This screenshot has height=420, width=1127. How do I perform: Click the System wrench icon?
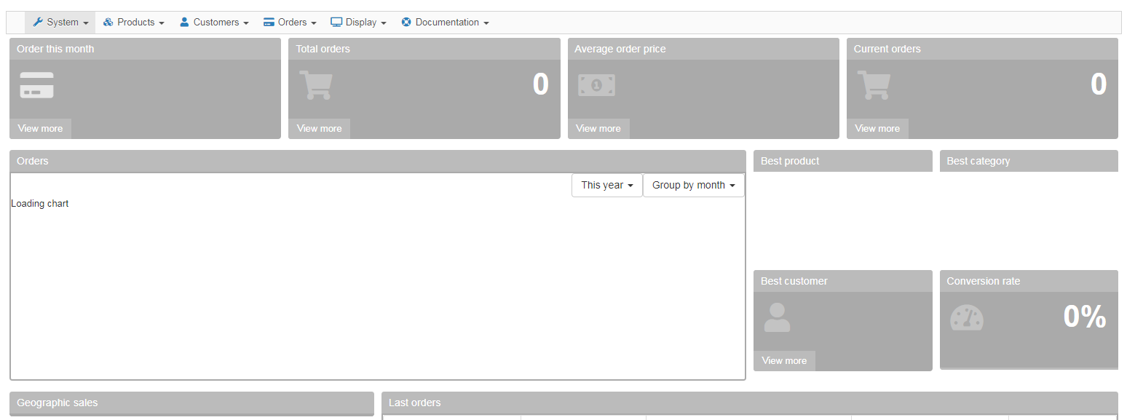click(38, 23)
